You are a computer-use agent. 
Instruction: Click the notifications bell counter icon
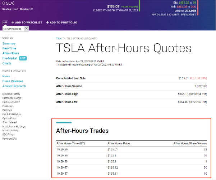5,22
